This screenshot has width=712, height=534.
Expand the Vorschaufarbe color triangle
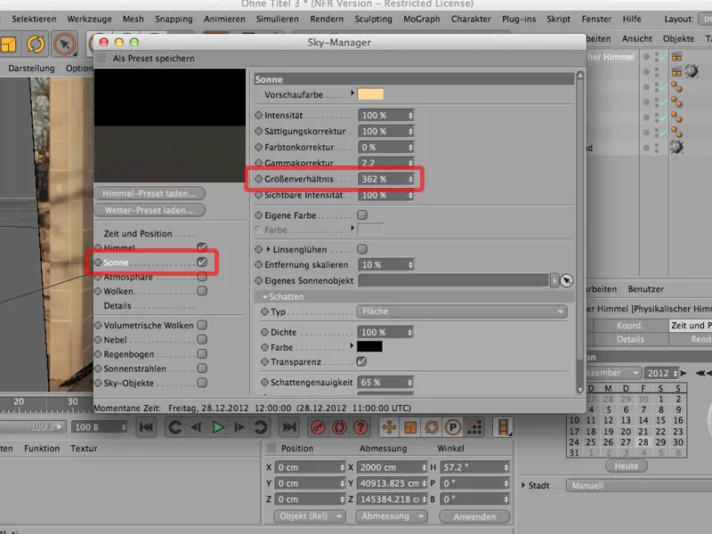(352, 93)
